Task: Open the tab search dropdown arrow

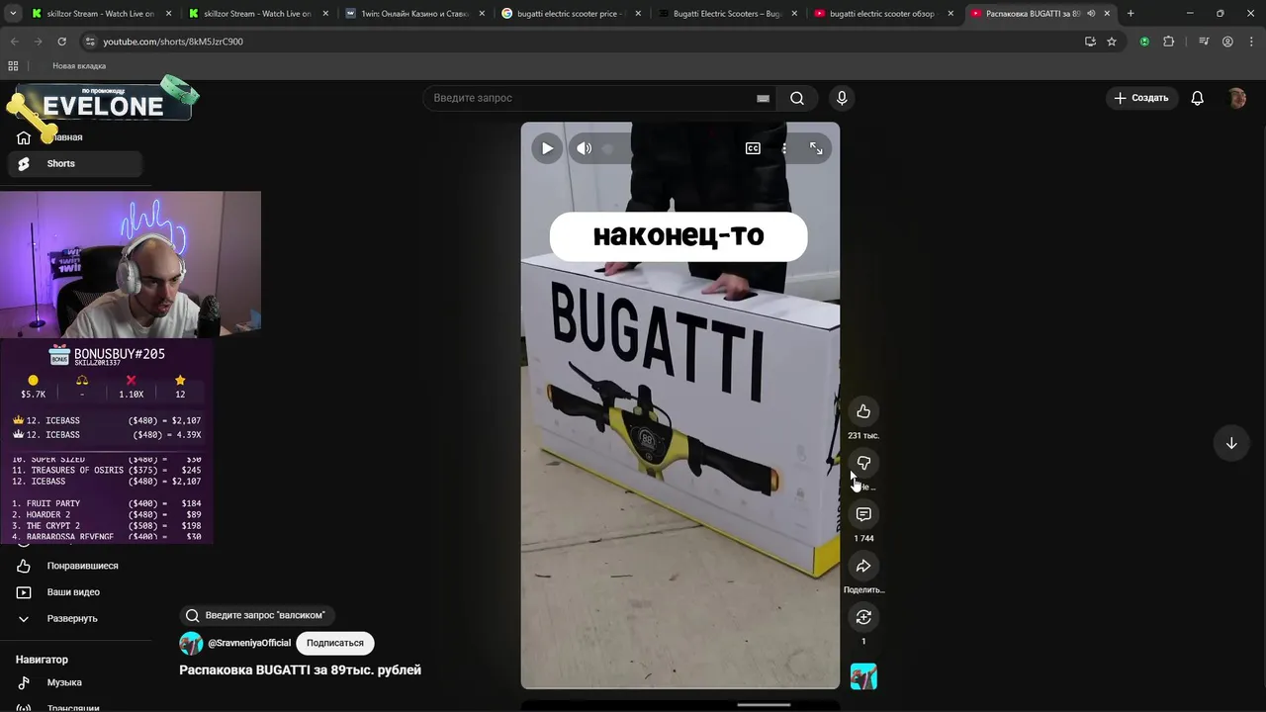Action: pos(12,14)
